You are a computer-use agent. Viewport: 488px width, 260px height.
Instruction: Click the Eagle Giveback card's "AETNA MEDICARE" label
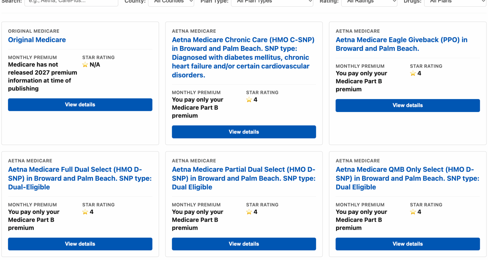click(358, 31)
